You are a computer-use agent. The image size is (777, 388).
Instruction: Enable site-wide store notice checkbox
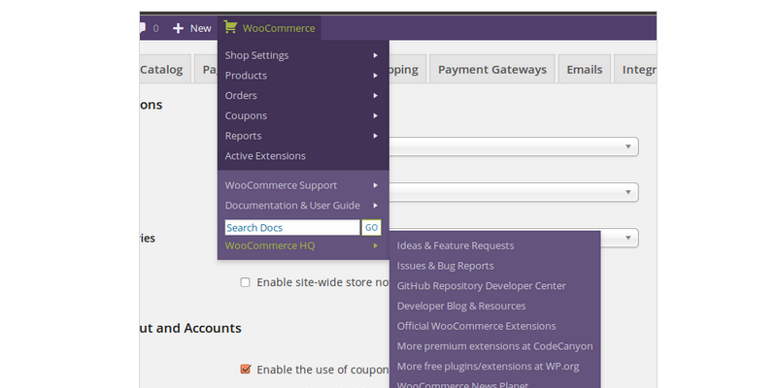coord(246,282)
